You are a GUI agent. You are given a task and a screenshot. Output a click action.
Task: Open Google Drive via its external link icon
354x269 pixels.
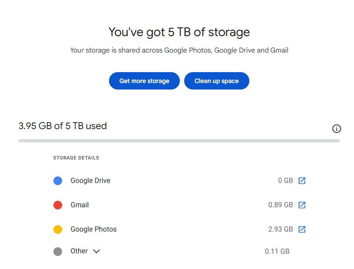[302, 181]
